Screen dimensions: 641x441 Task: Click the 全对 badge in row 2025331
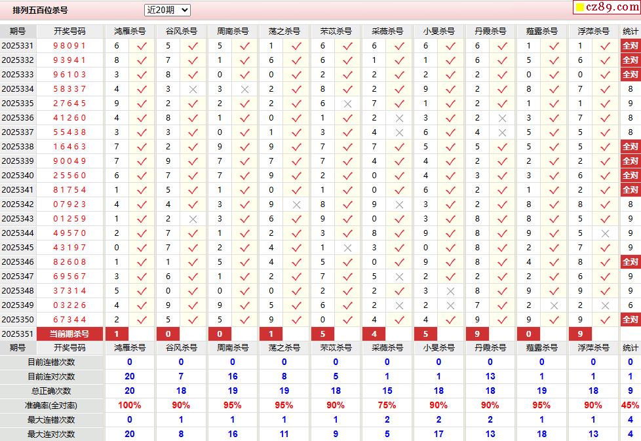coord(630,46)
